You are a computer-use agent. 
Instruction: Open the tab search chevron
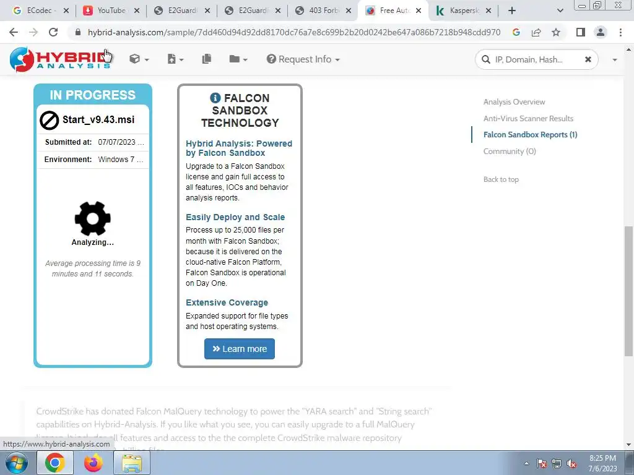click(560, 11)
